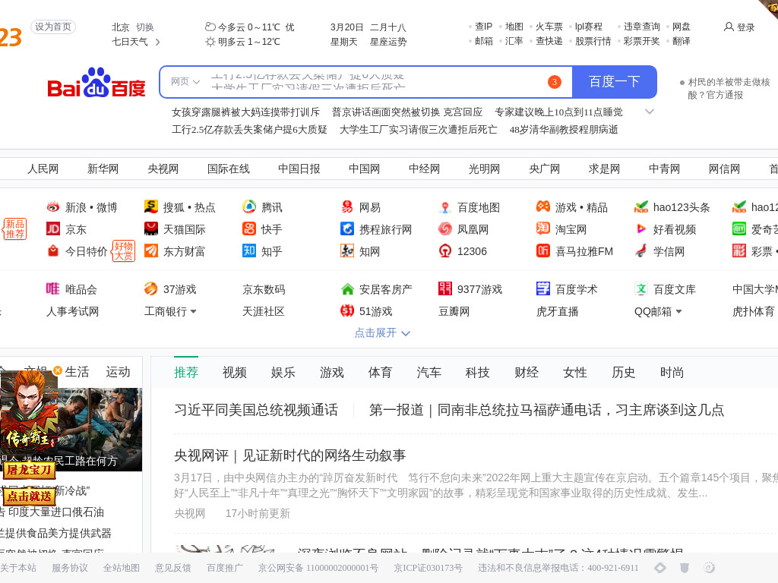Click the Phoenix (凤凰网) icon
778x583 pixels.
(x=445, y=228)
